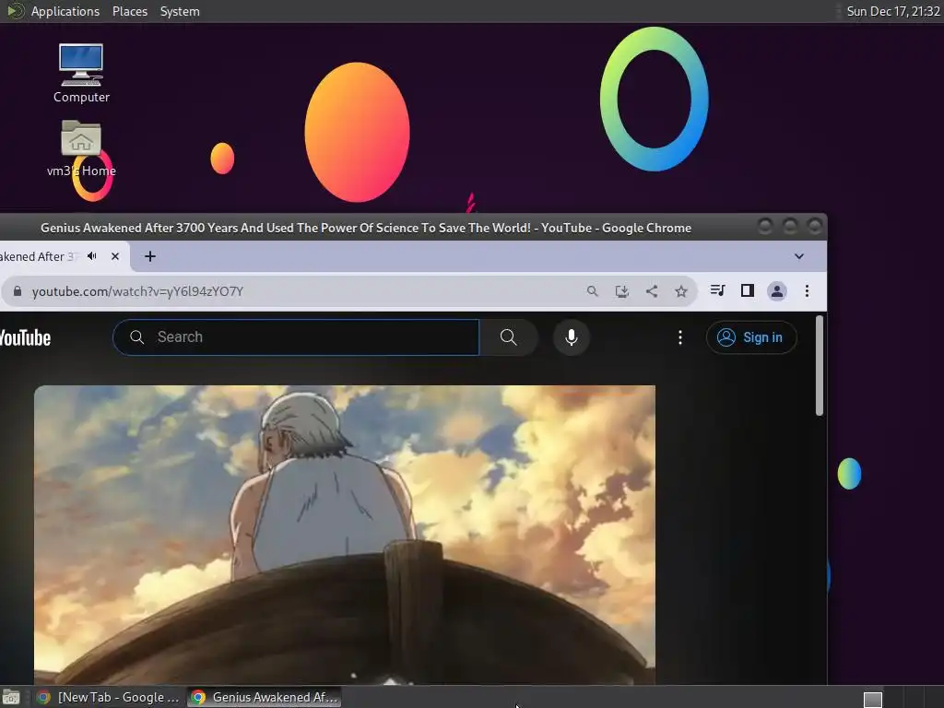The width and height of the screenshot is (944, 708).
Task: Show desktop via bottom-left panel icon
Action: (x=11, y=698)
